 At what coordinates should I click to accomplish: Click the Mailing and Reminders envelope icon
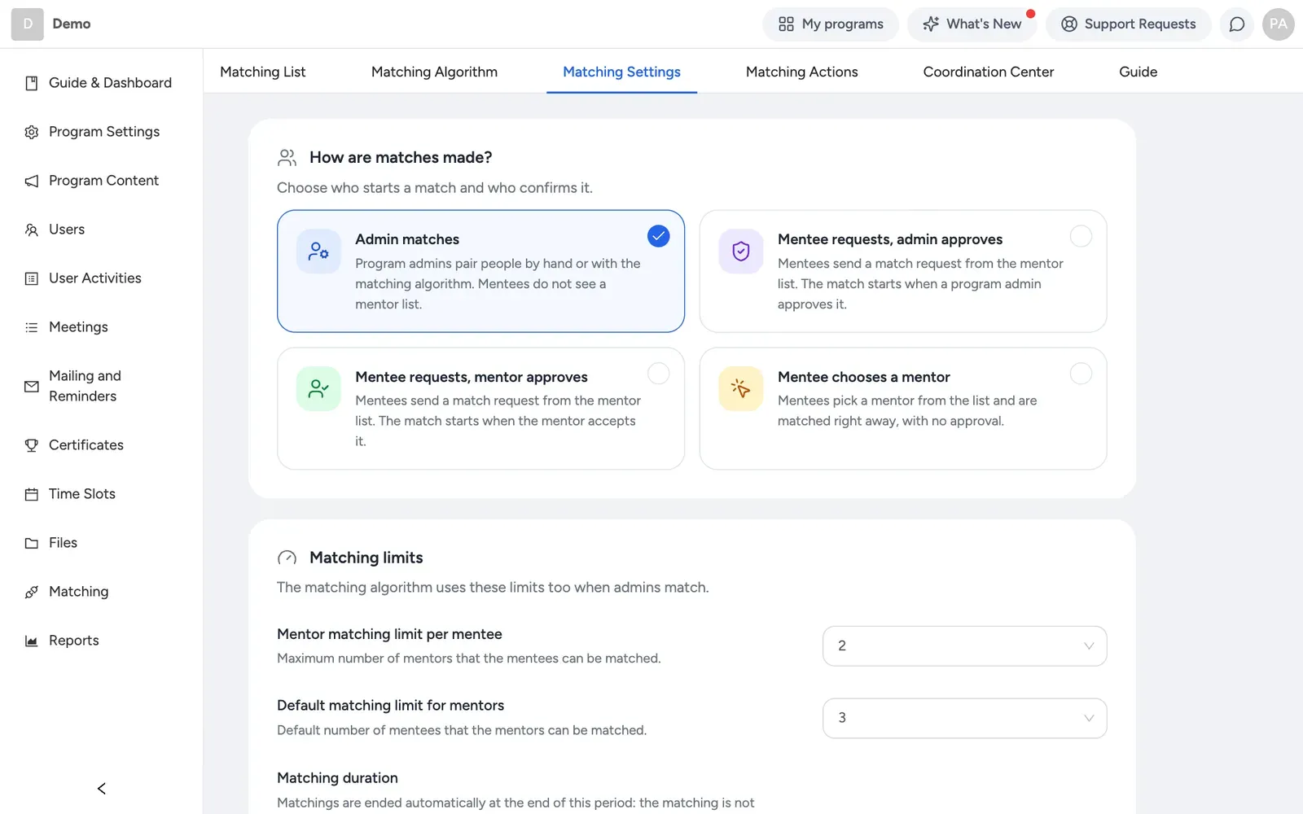(32, 387)
